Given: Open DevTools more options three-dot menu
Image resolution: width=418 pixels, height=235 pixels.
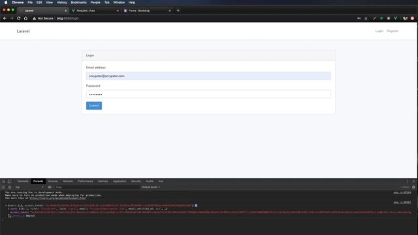Looking at the screenshot, I should (x=408, y=181).
